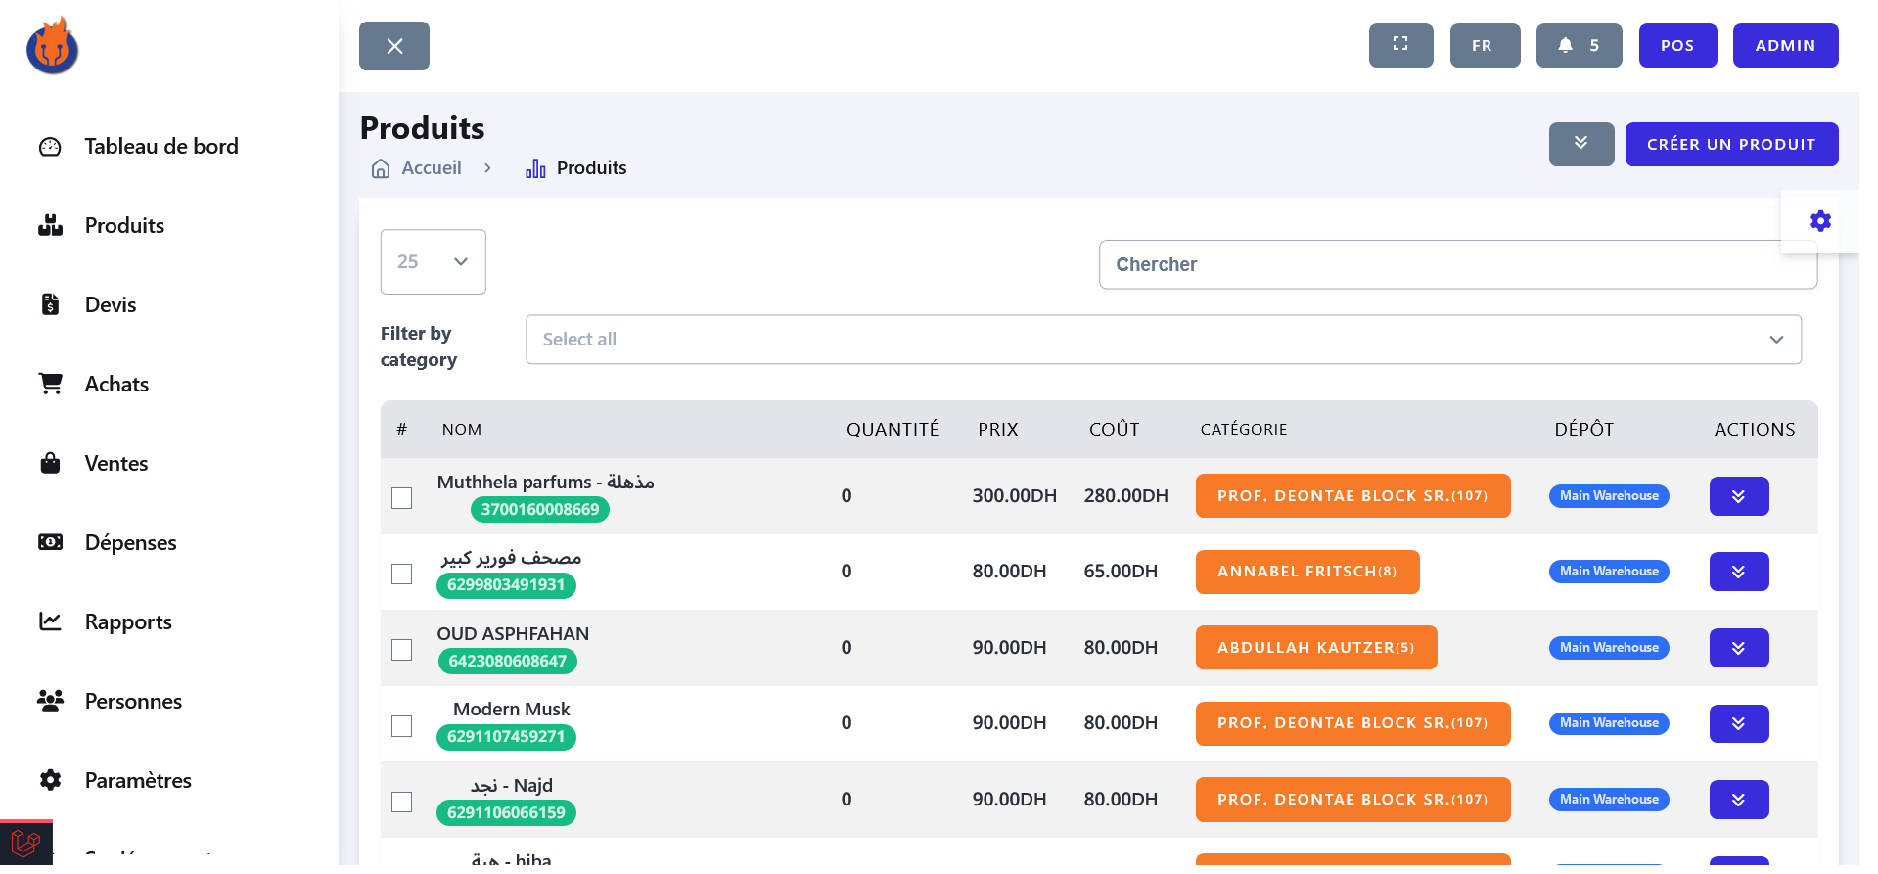The image size is (1878, 874).
Task: Click the Accueil home icon in breadcrumb
Action: point(381,168)
